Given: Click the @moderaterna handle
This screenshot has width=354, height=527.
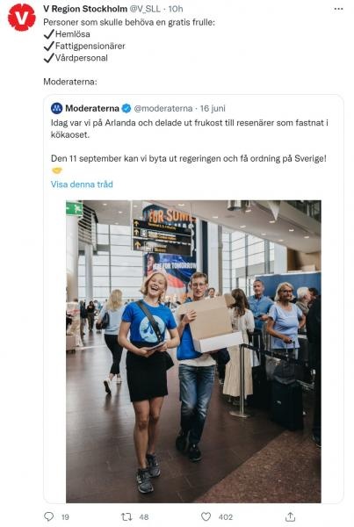Looking at the screenshot, I should pyautogui.click(x=163, y=108).
